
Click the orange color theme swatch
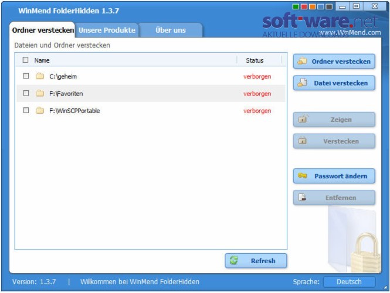(313, 6)
